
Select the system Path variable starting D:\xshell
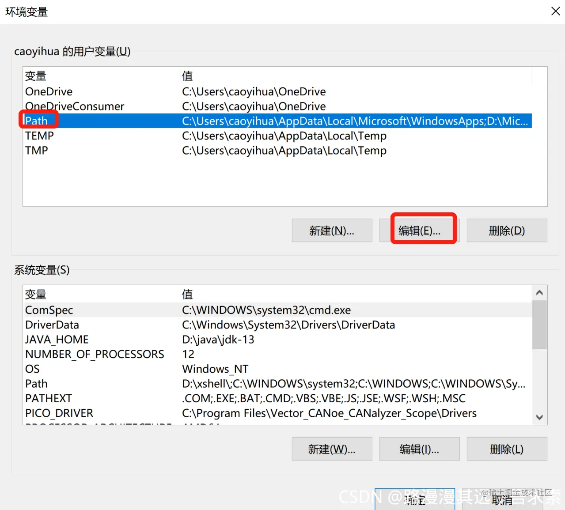(277, 384)
